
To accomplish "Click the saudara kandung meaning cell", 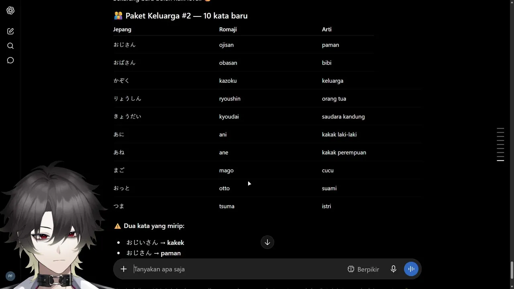I will tap(343, 116).
